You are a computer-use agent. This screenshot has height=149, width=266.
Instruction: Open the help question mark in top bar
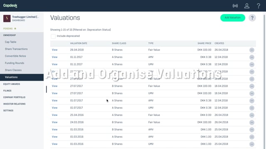coord(259,6)
